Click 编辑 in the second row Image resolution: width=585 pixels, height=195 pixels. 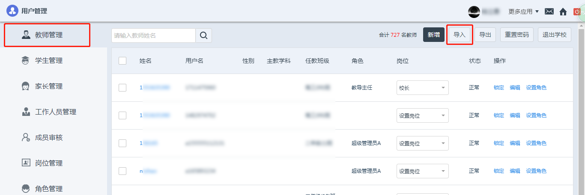(x=515, y=115)
